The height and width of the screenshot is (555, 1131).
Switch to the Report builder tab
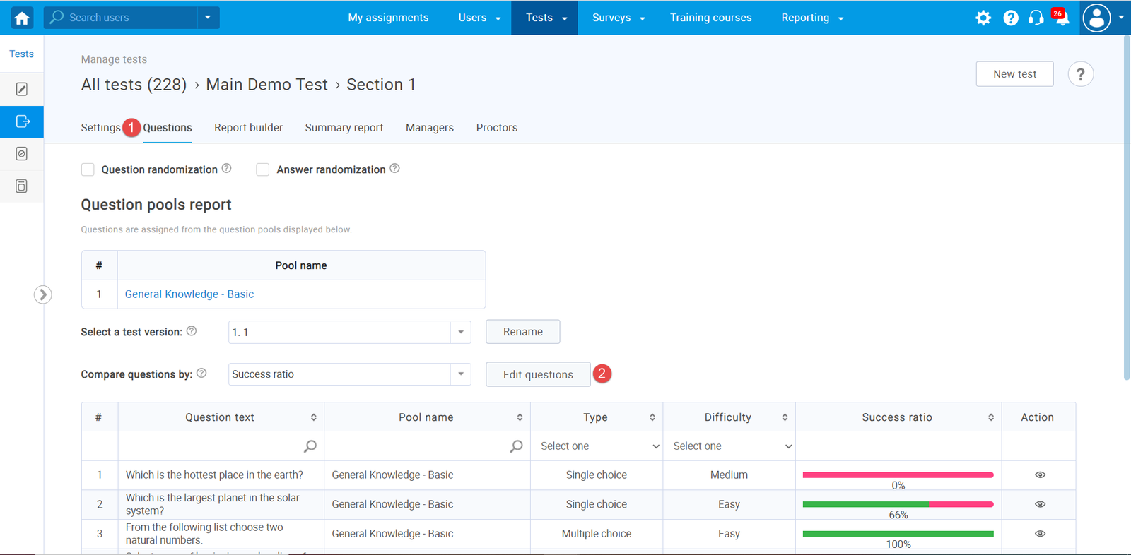click(x=248, y=128)
